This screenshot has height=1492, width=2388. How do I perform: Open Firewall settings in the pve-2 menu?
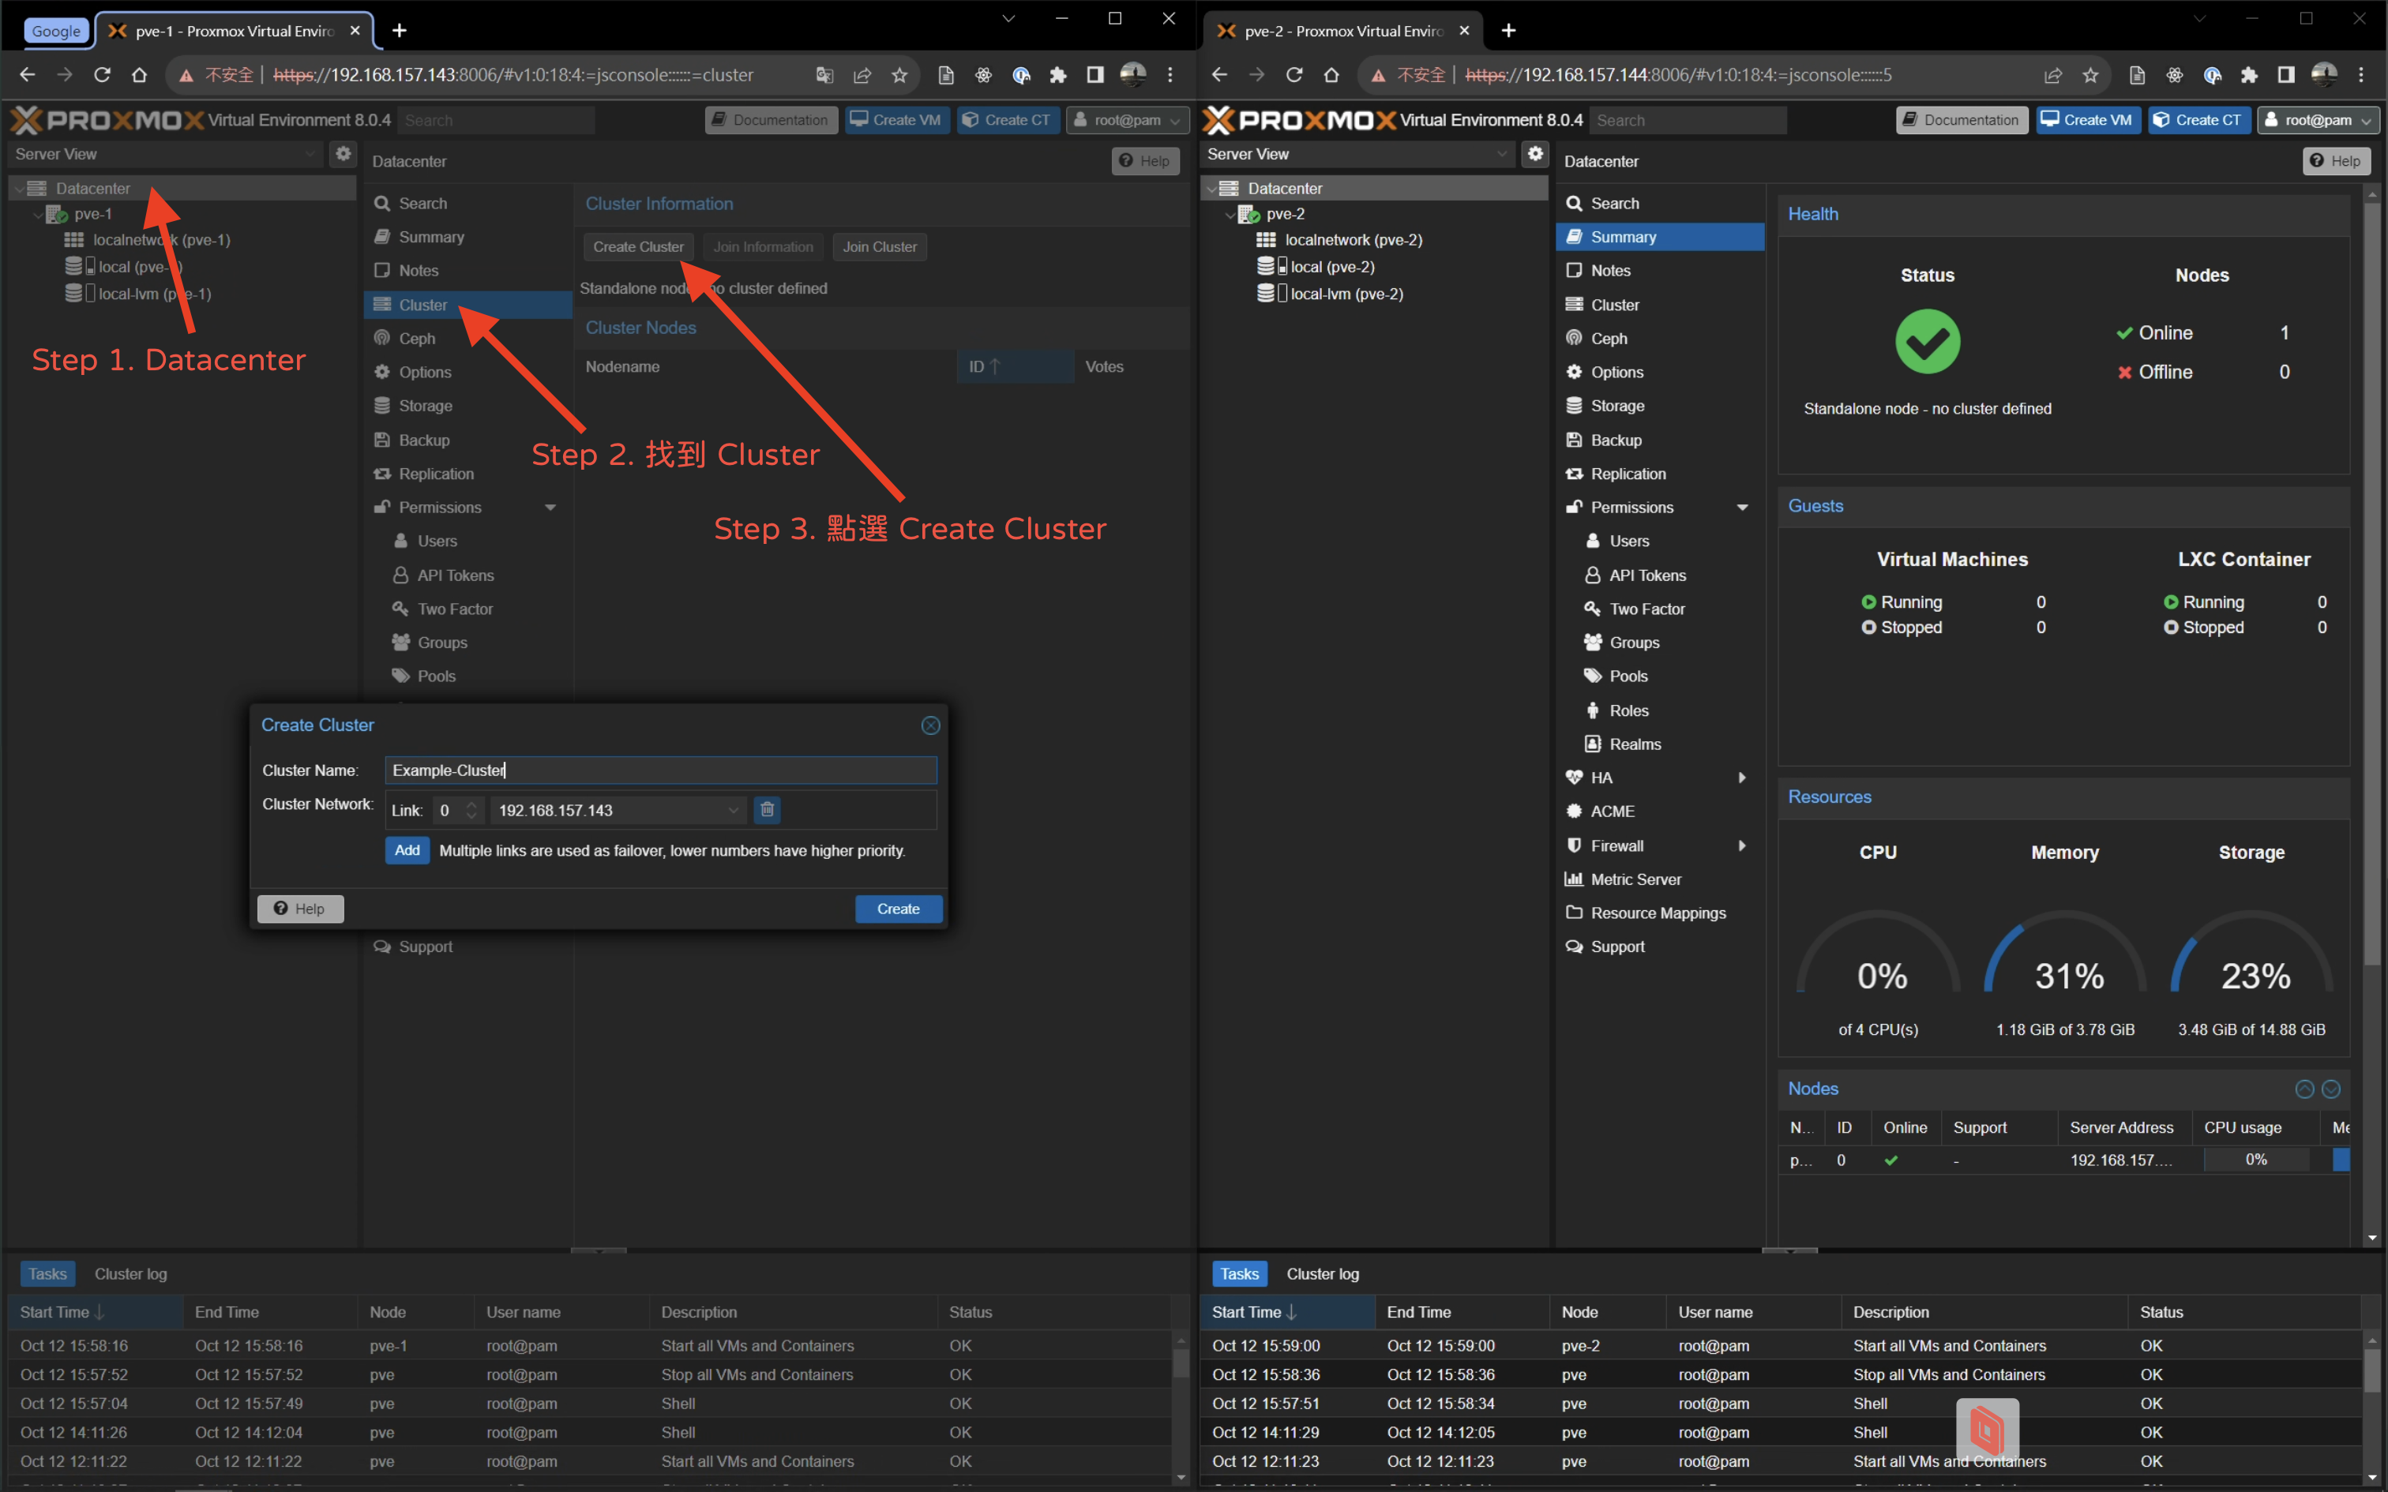coord(1616,845)
